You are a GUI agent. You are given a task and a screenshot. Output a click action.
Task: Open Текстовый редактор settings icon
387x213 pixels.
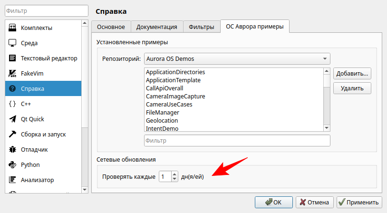tap(13, 58)
